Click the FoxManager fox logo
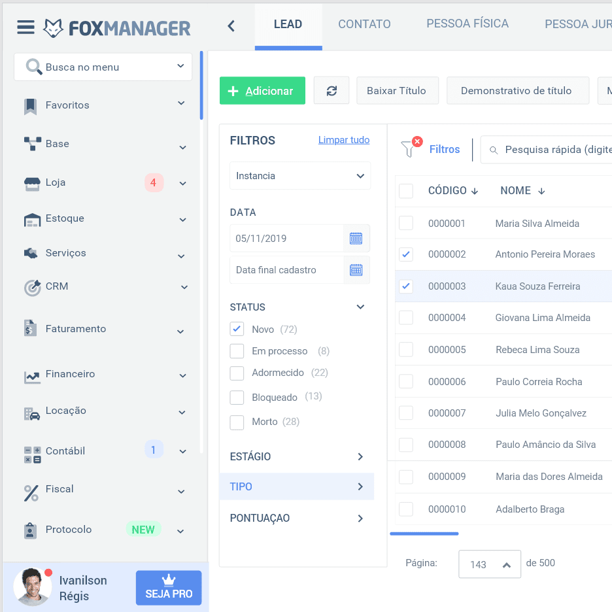The height and width of the screenshot is (612, 612). [53, 27]
